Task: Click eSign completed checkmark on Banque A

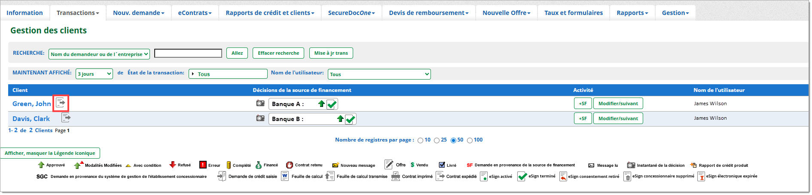Action: pyautogui.click(x=332, y=104)
